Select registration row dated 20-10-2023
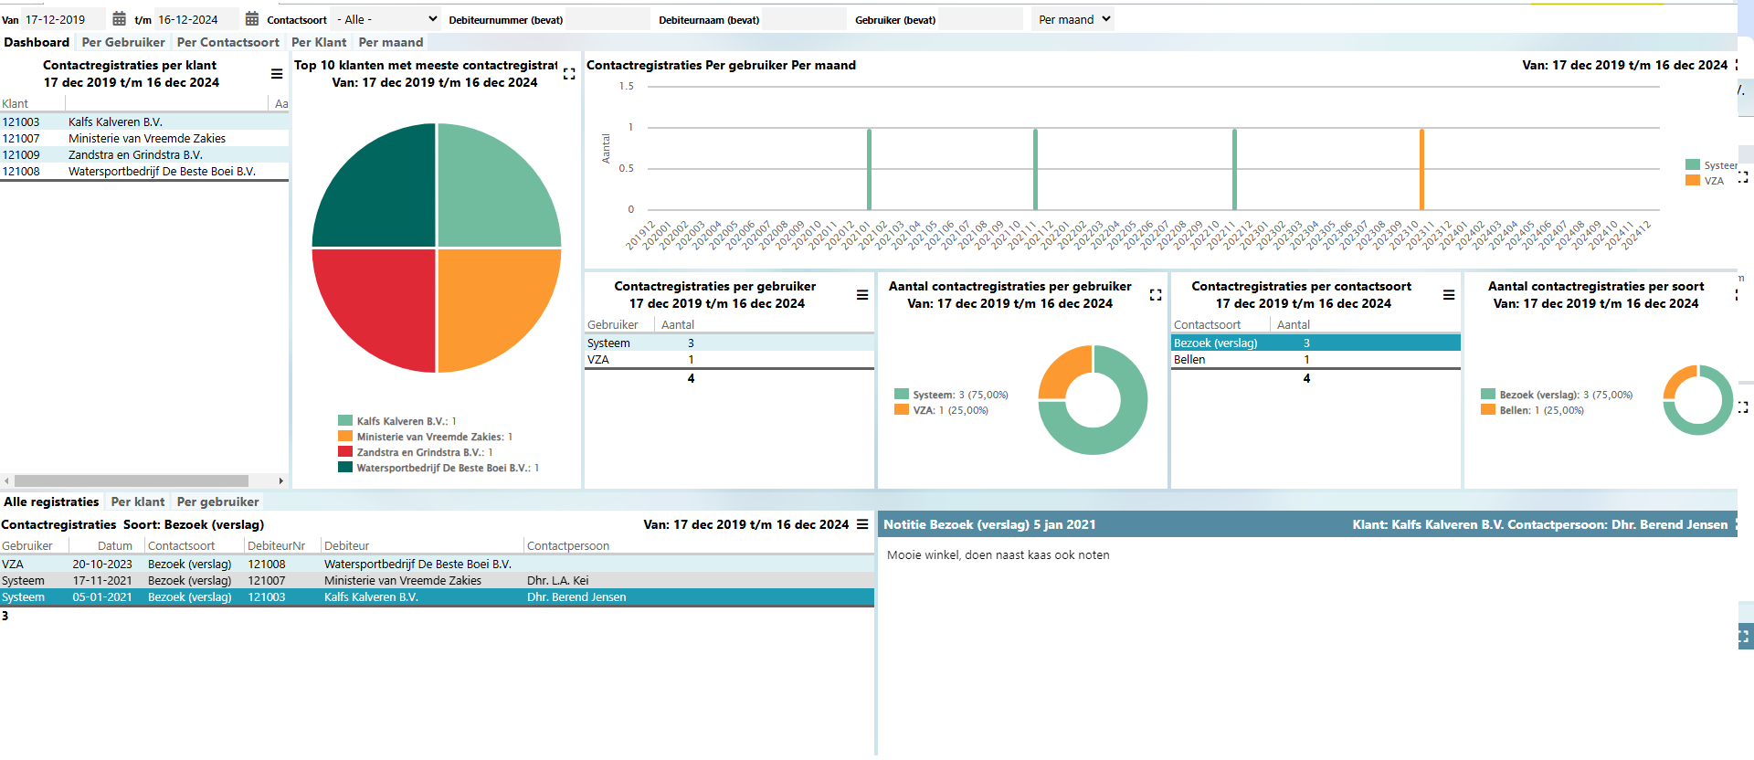Image resolution: width=1754 pixels, height=760 pixels. (437, 564)
